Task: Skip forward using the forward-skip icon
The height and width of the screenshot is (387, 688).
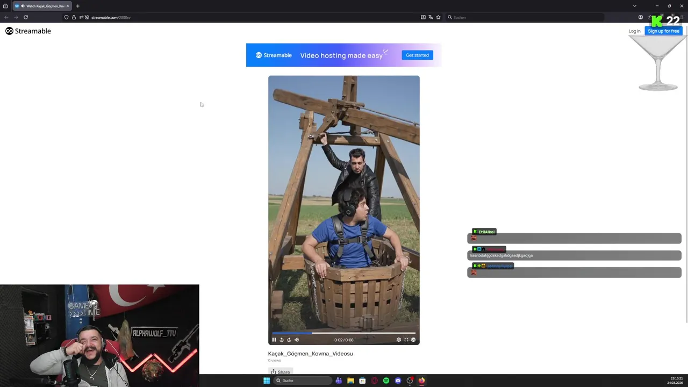Action: coord(289,340)
